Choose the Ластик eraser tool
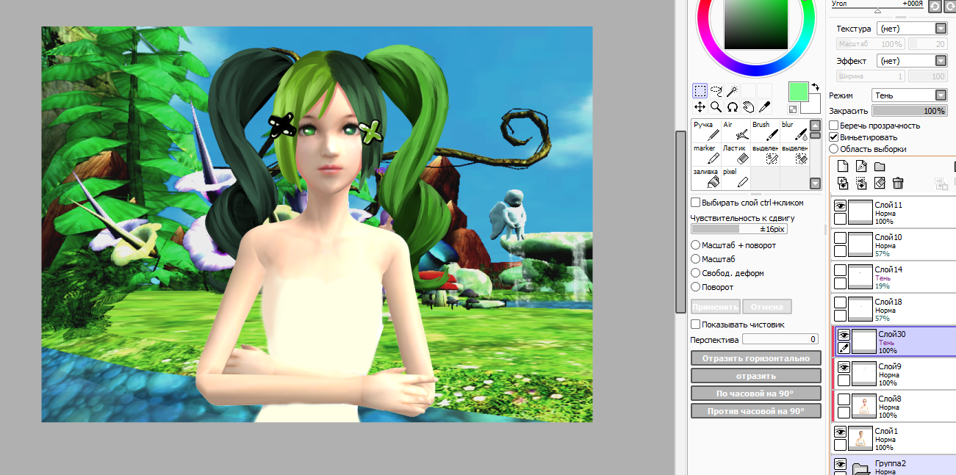956x475 pixels. (x=736, y=154)
